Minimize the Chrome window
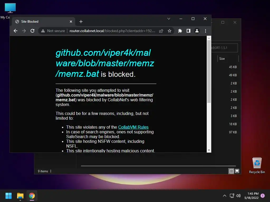 (181, 19)
